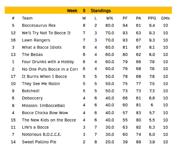Click the W% column header
The height and width of the screenshot is (150, 177).
coord(110,18)
